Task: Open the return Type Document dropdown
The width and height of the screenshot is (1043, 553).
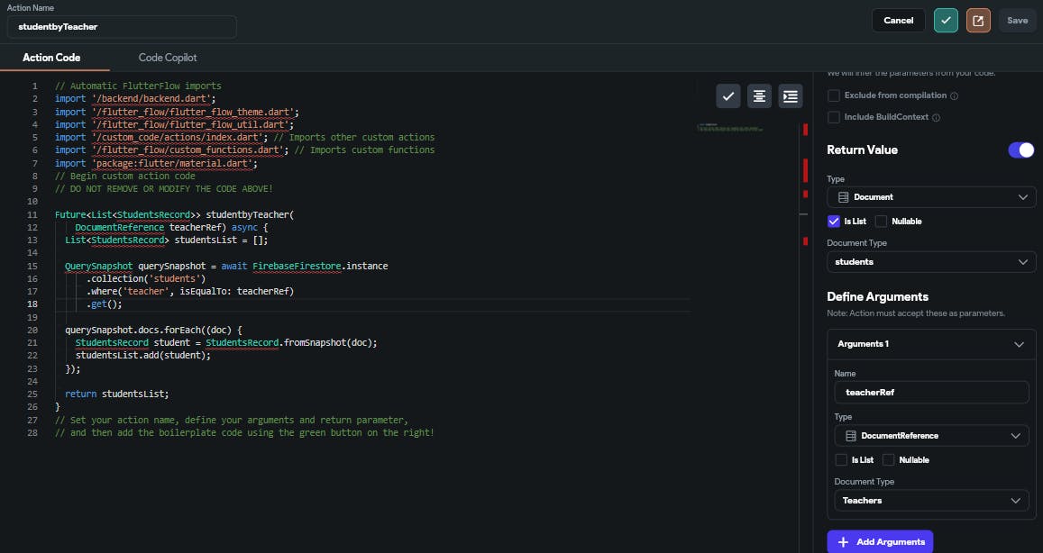Action: [931, 197]
